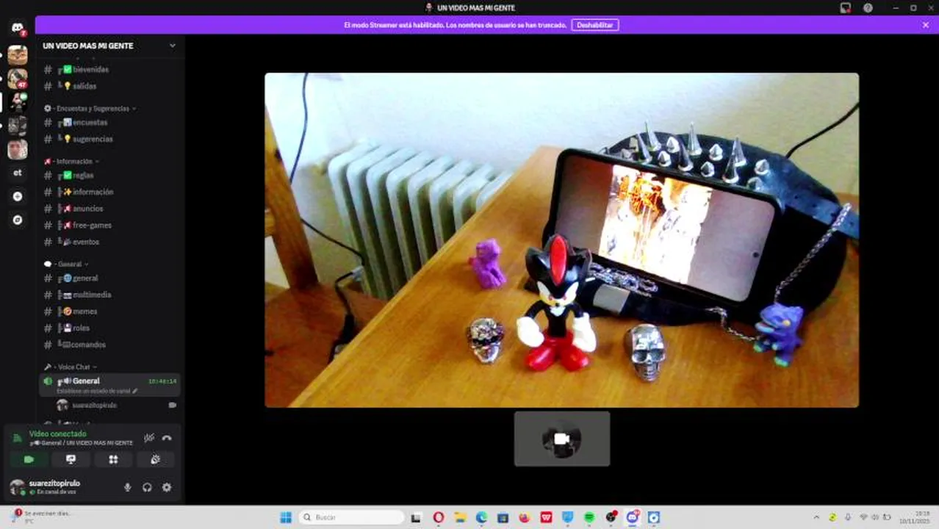Open Discord from the taskbar
This screenshot has width=939, height=529.
tap(632, 517)
